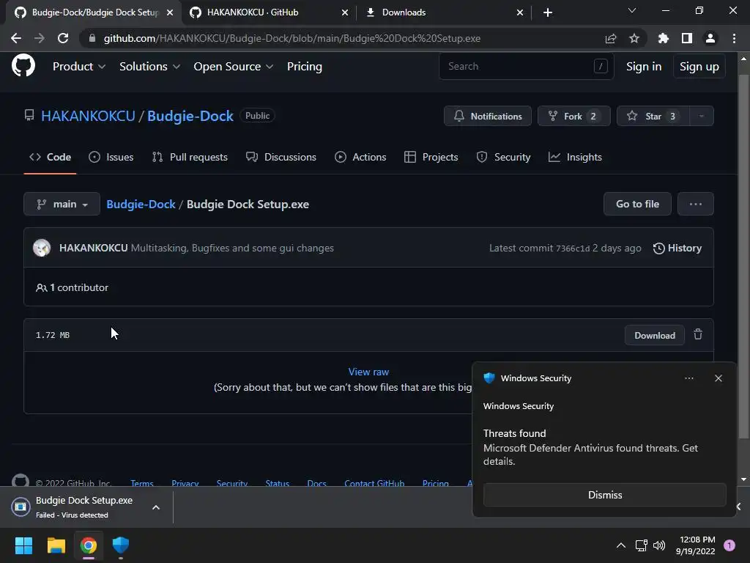Open the file actions three-dot menu
The width and height of the screenshot is (750, 563).
tap(696, 204)
